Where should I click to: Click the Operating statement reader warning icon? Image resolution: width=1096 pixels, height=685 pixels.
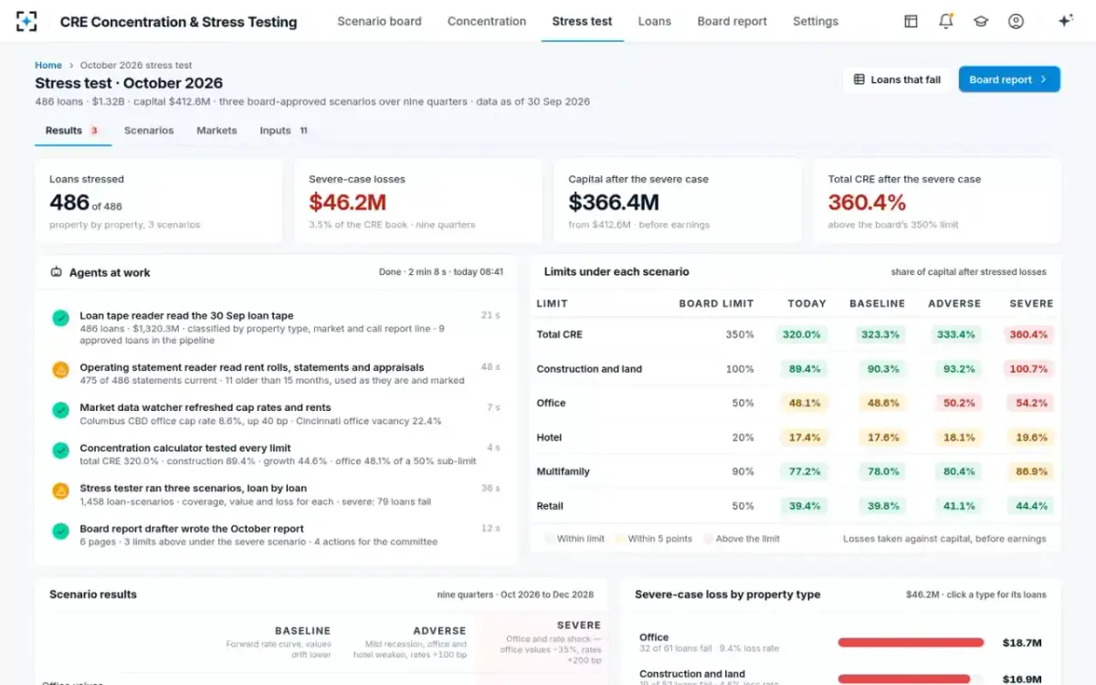point(60,370)
